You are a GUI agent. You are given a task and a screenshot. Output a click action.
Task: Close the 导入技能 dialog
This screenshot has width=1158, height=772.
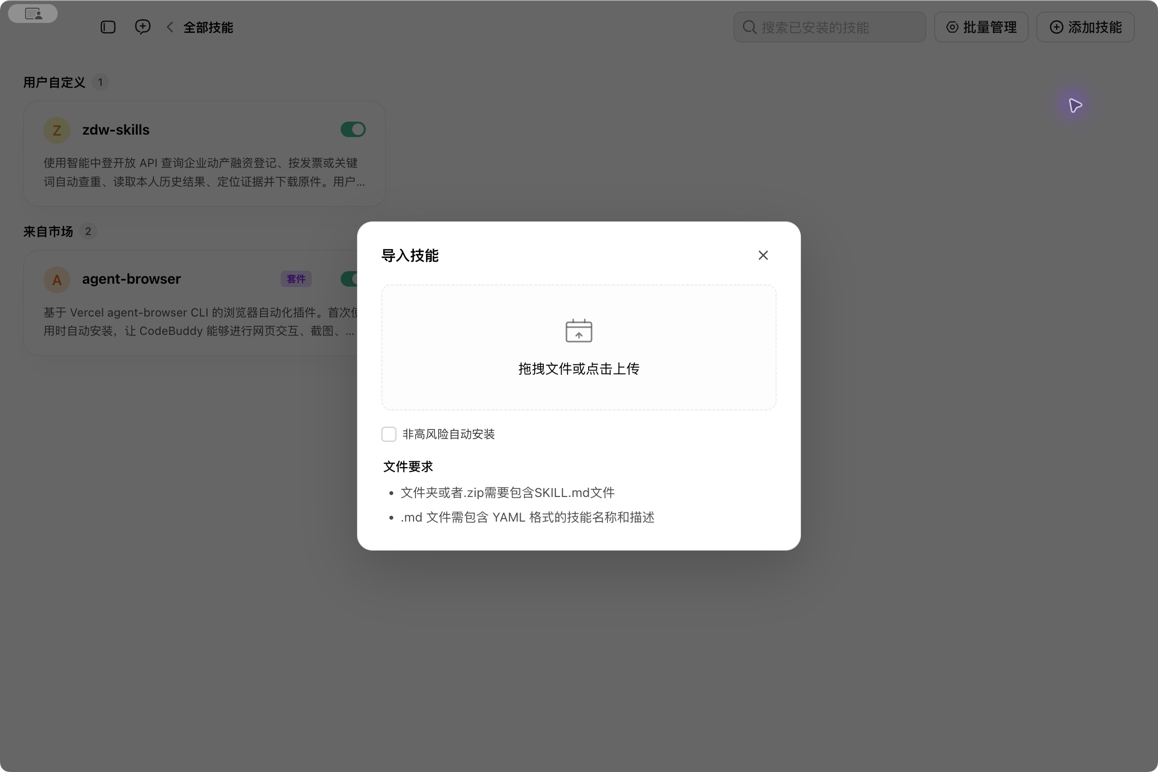coord(763,255)
